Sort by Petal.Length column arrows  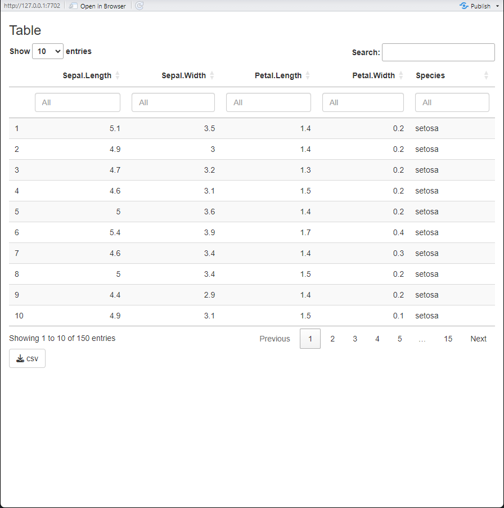tap(308, 75)
